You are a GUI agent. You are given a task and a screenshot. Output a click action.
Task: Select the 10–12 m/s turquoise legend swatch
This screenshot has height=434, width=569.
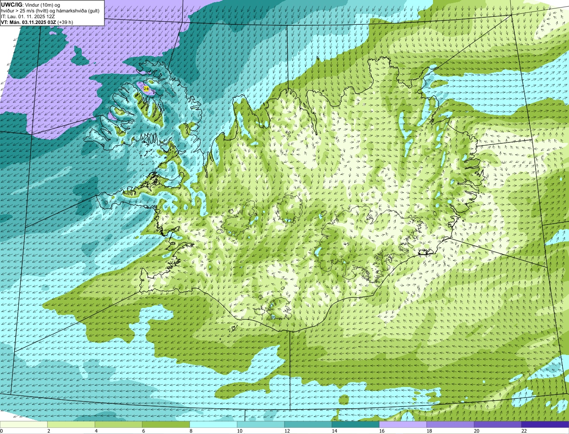point(260,425)
